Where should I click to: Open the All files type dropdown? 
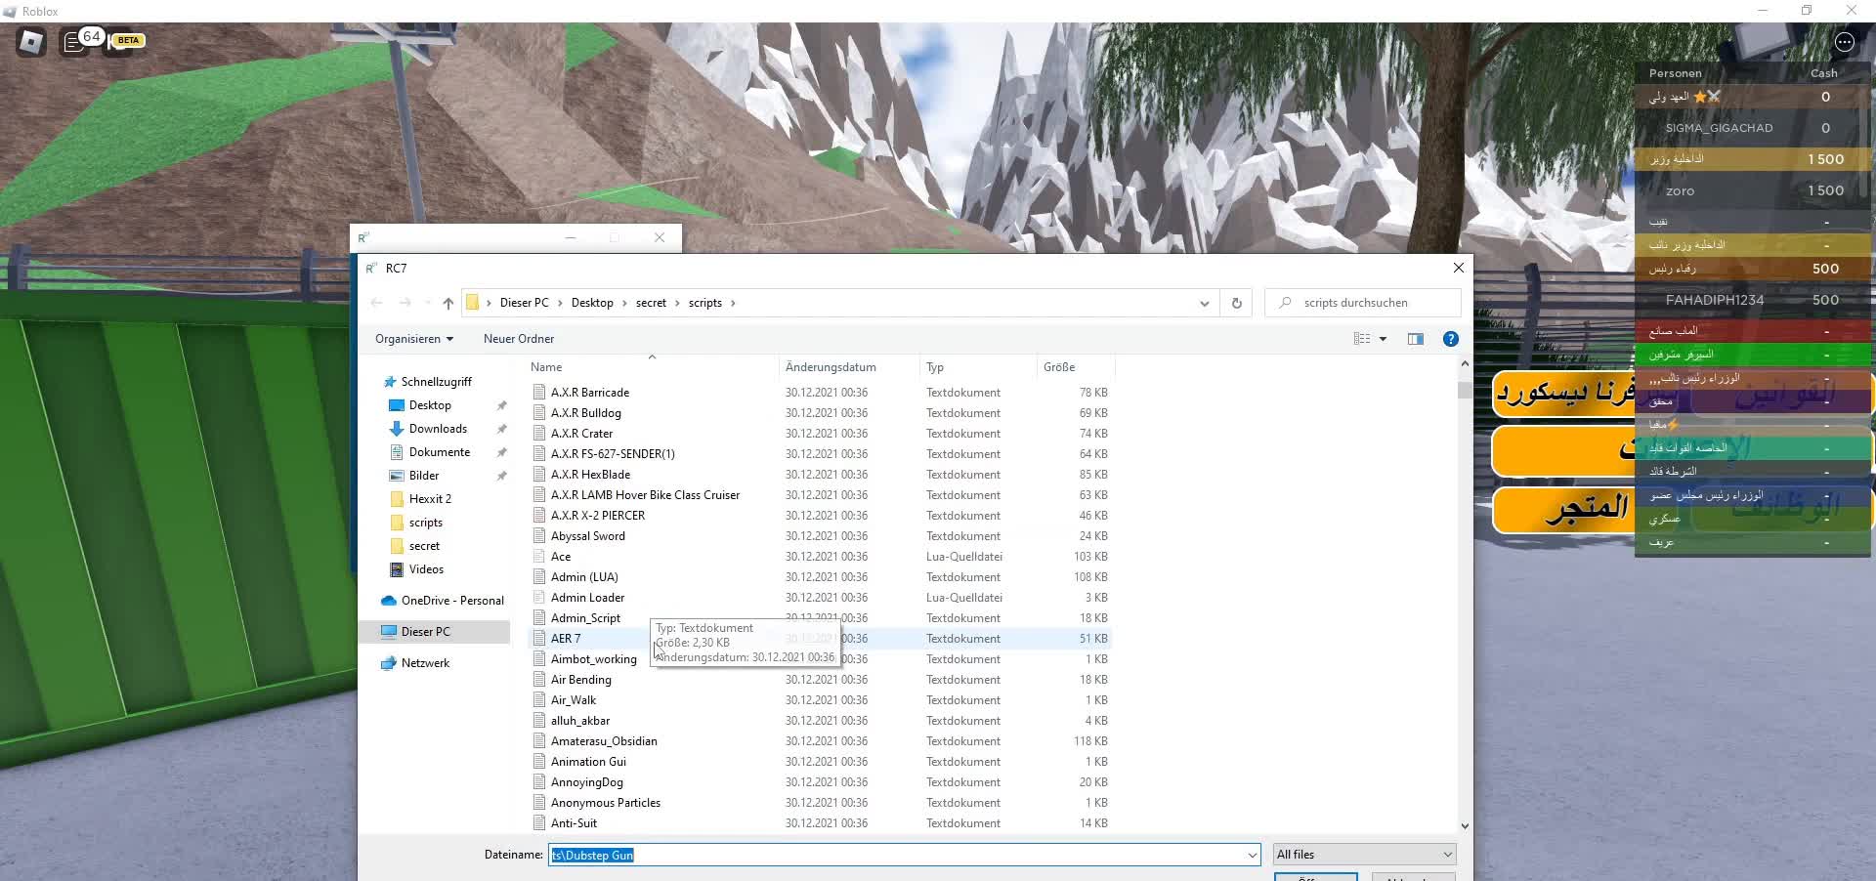click(x=1364, y=855)
